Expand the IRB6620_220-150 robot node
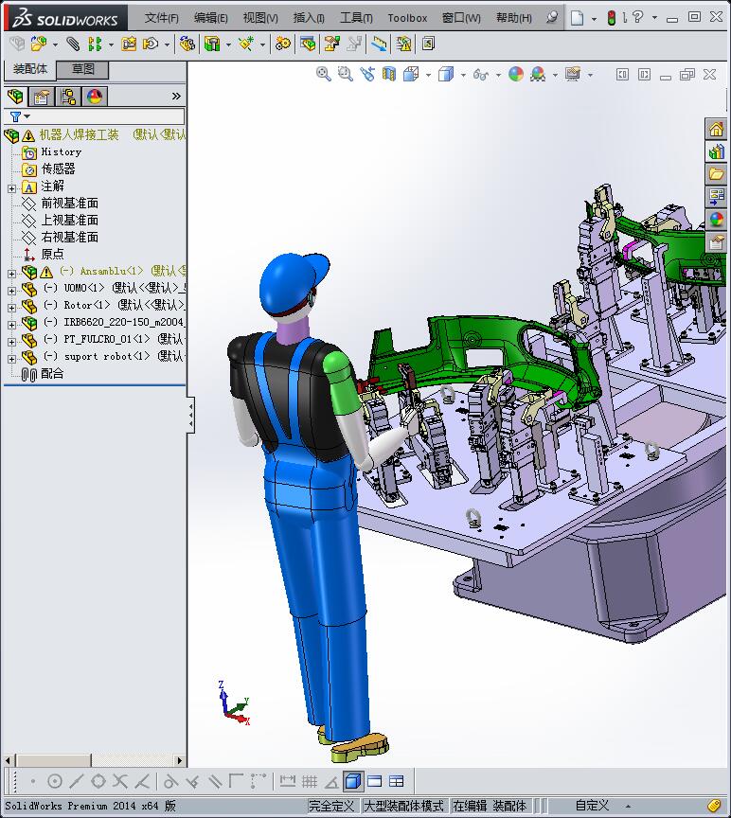The height and width of the screenshot is (818, 731). point(11,325)
